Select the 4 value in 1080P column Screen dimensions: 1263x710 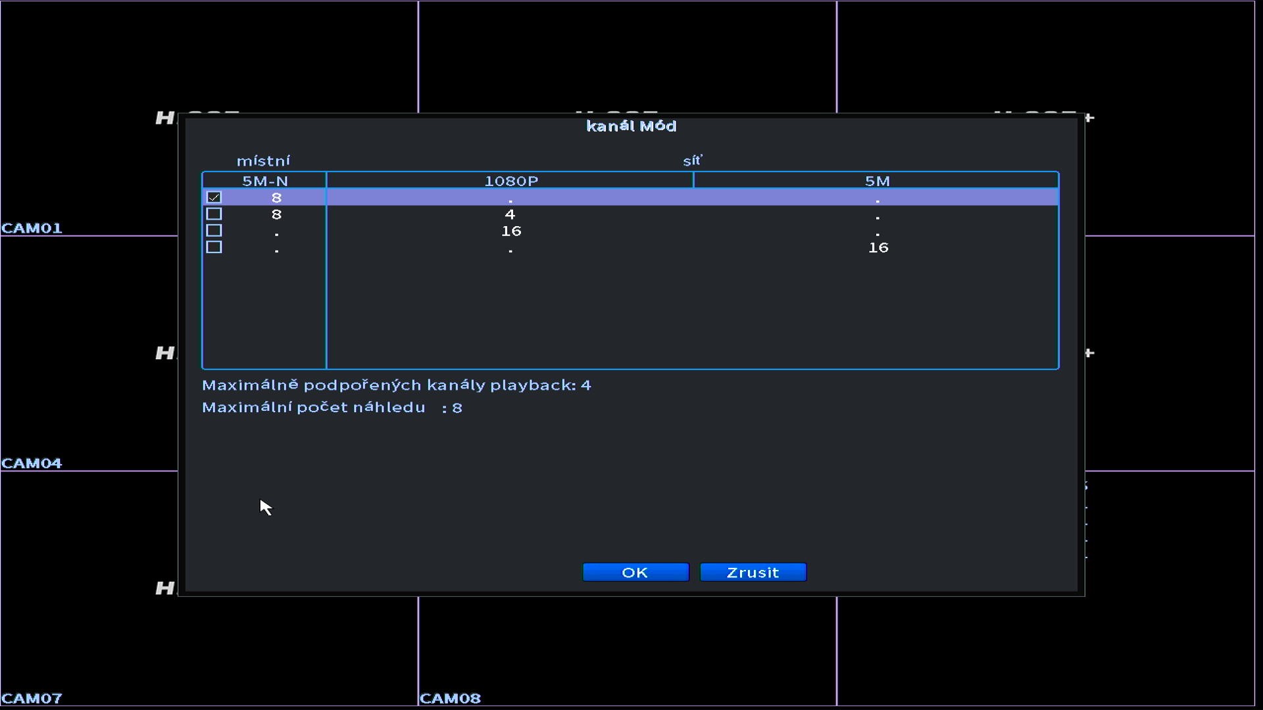point(510,214)
